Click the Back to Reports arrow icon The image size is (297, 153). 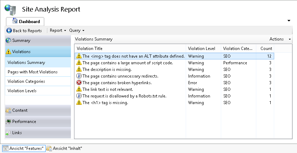point(9,31)
